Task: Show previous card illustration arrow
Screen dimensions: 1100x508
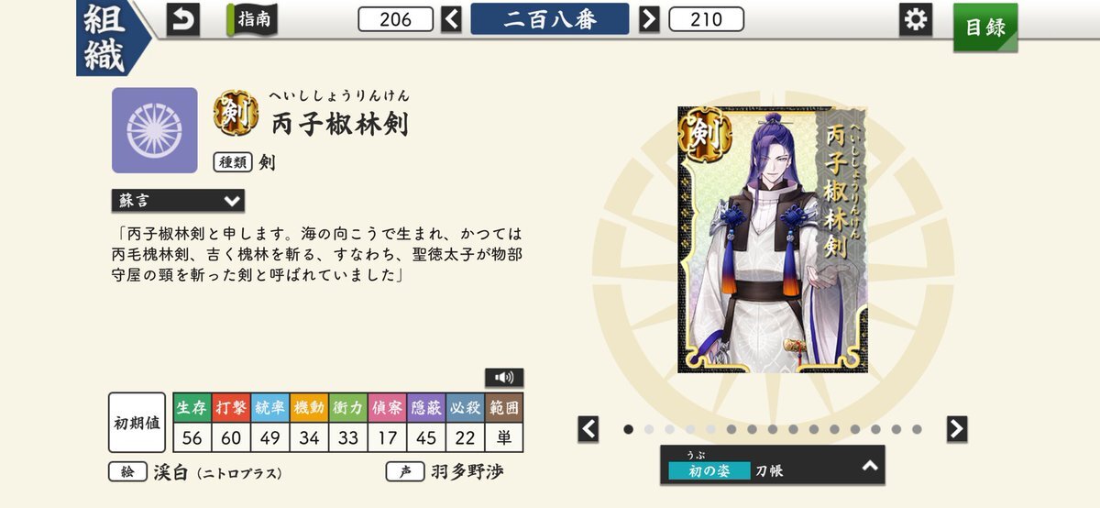Action: 588,428
